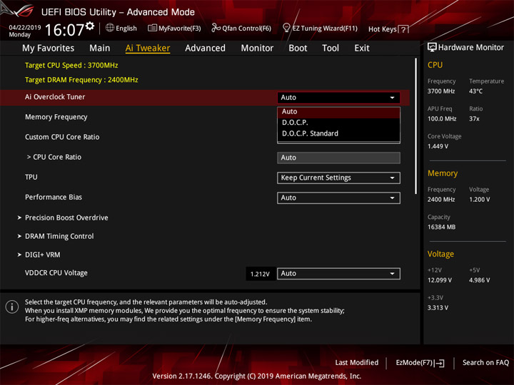Click the settings gear next to clock
The image size is (514, 385).
90,26
